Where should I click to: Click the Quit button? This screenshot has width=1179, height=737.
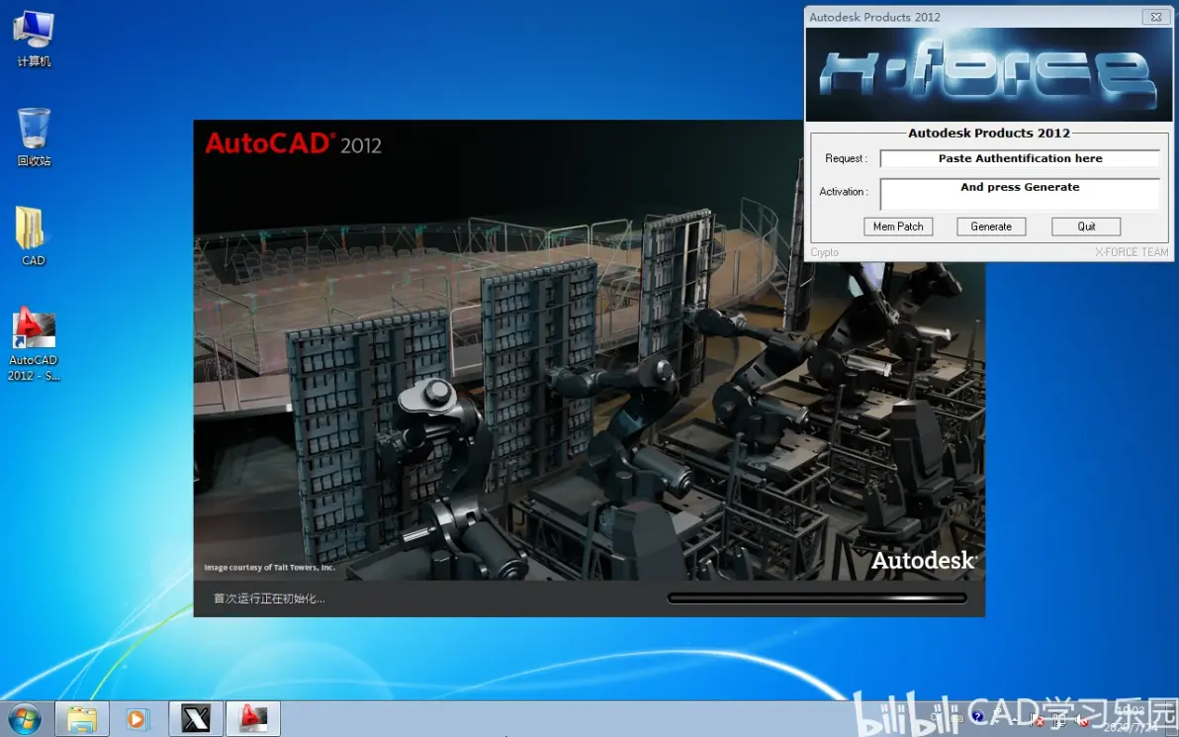click(1086, 227)
